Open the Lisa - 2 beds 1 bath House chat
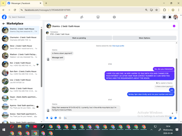 coord(20,81)
